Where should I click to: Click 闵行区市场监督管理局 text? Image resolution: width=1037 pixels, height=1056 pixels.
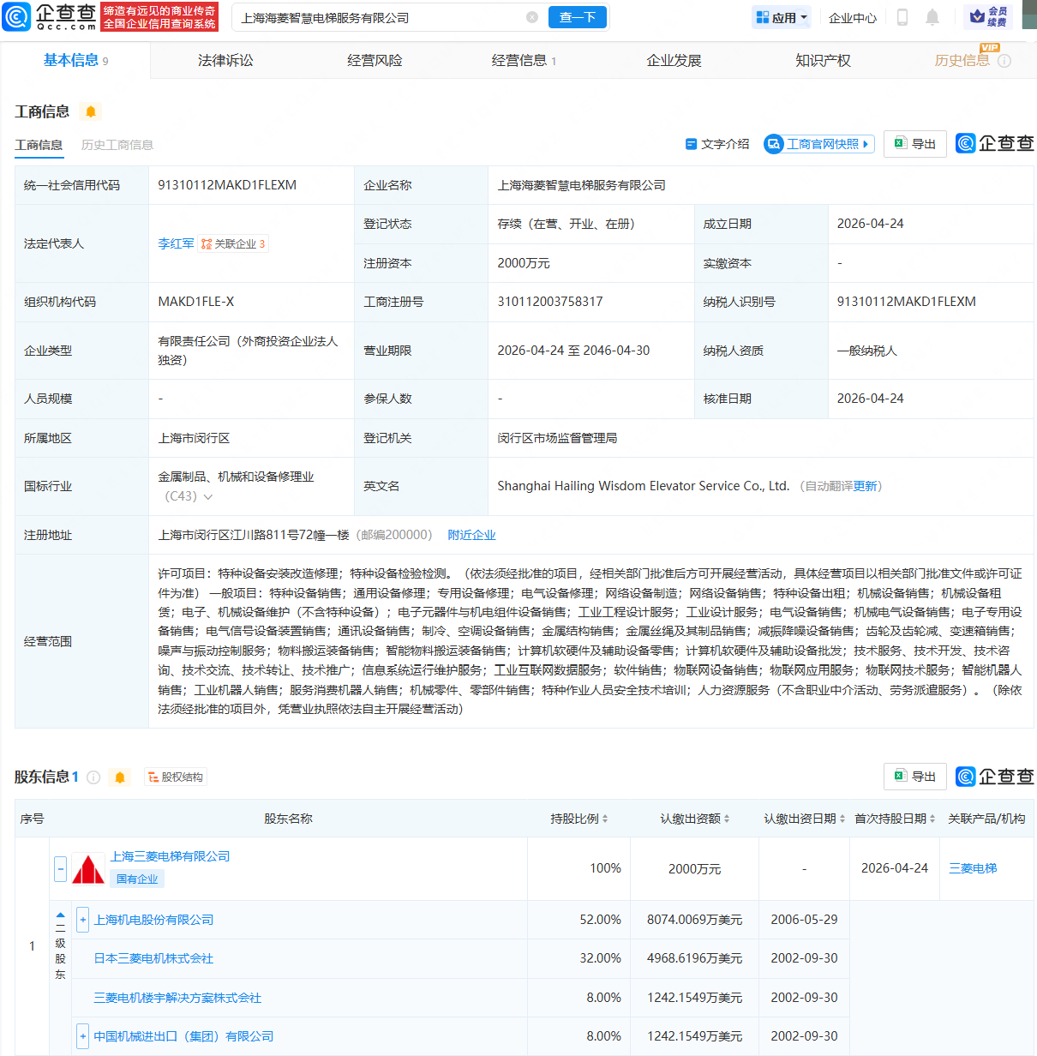pos(557,438)
